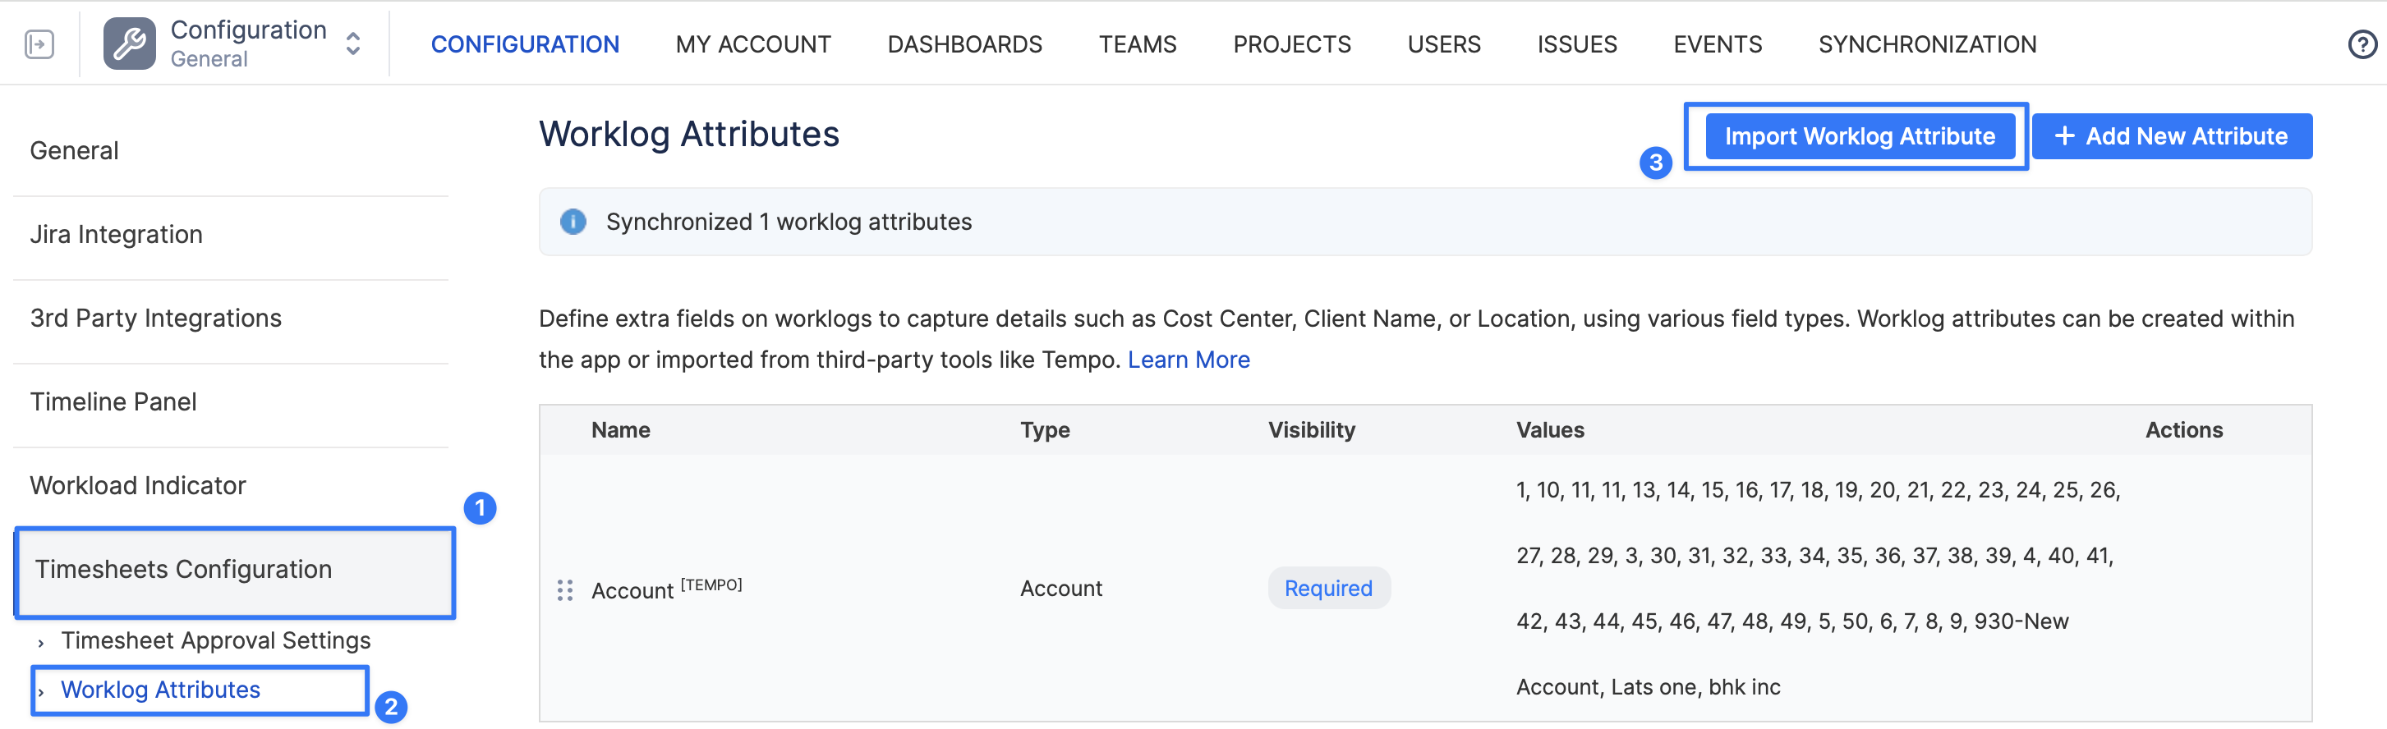Expand Timesheet Approval Settings chevron
2387x729 pixels.
tap(42, 642)
